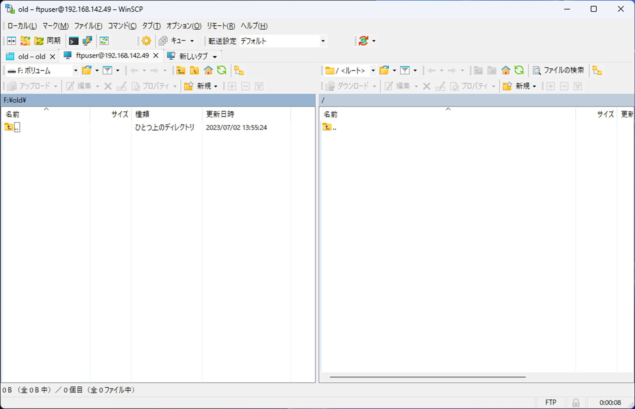Sort local list by 更新日時 column

[x=246, y=114]
